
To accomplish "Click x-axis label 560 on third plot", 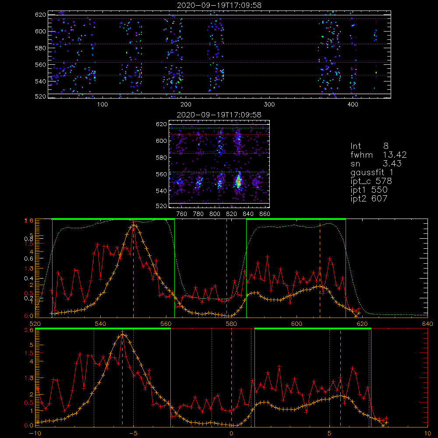I will pyautogui.click(x=166, y=324).
